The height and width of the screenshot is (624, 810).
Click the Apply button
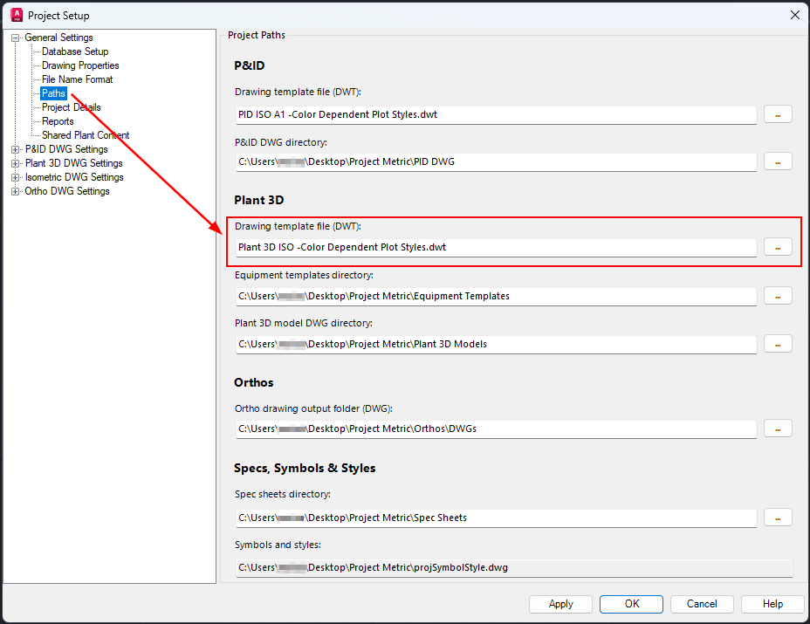coord(560,604)
